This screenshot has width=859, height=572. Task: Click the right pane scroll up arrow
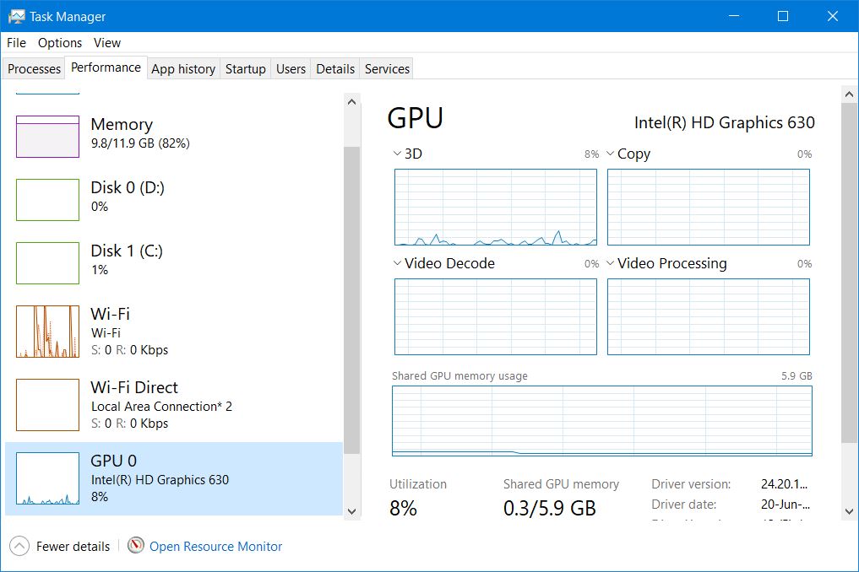coord(849,93)
